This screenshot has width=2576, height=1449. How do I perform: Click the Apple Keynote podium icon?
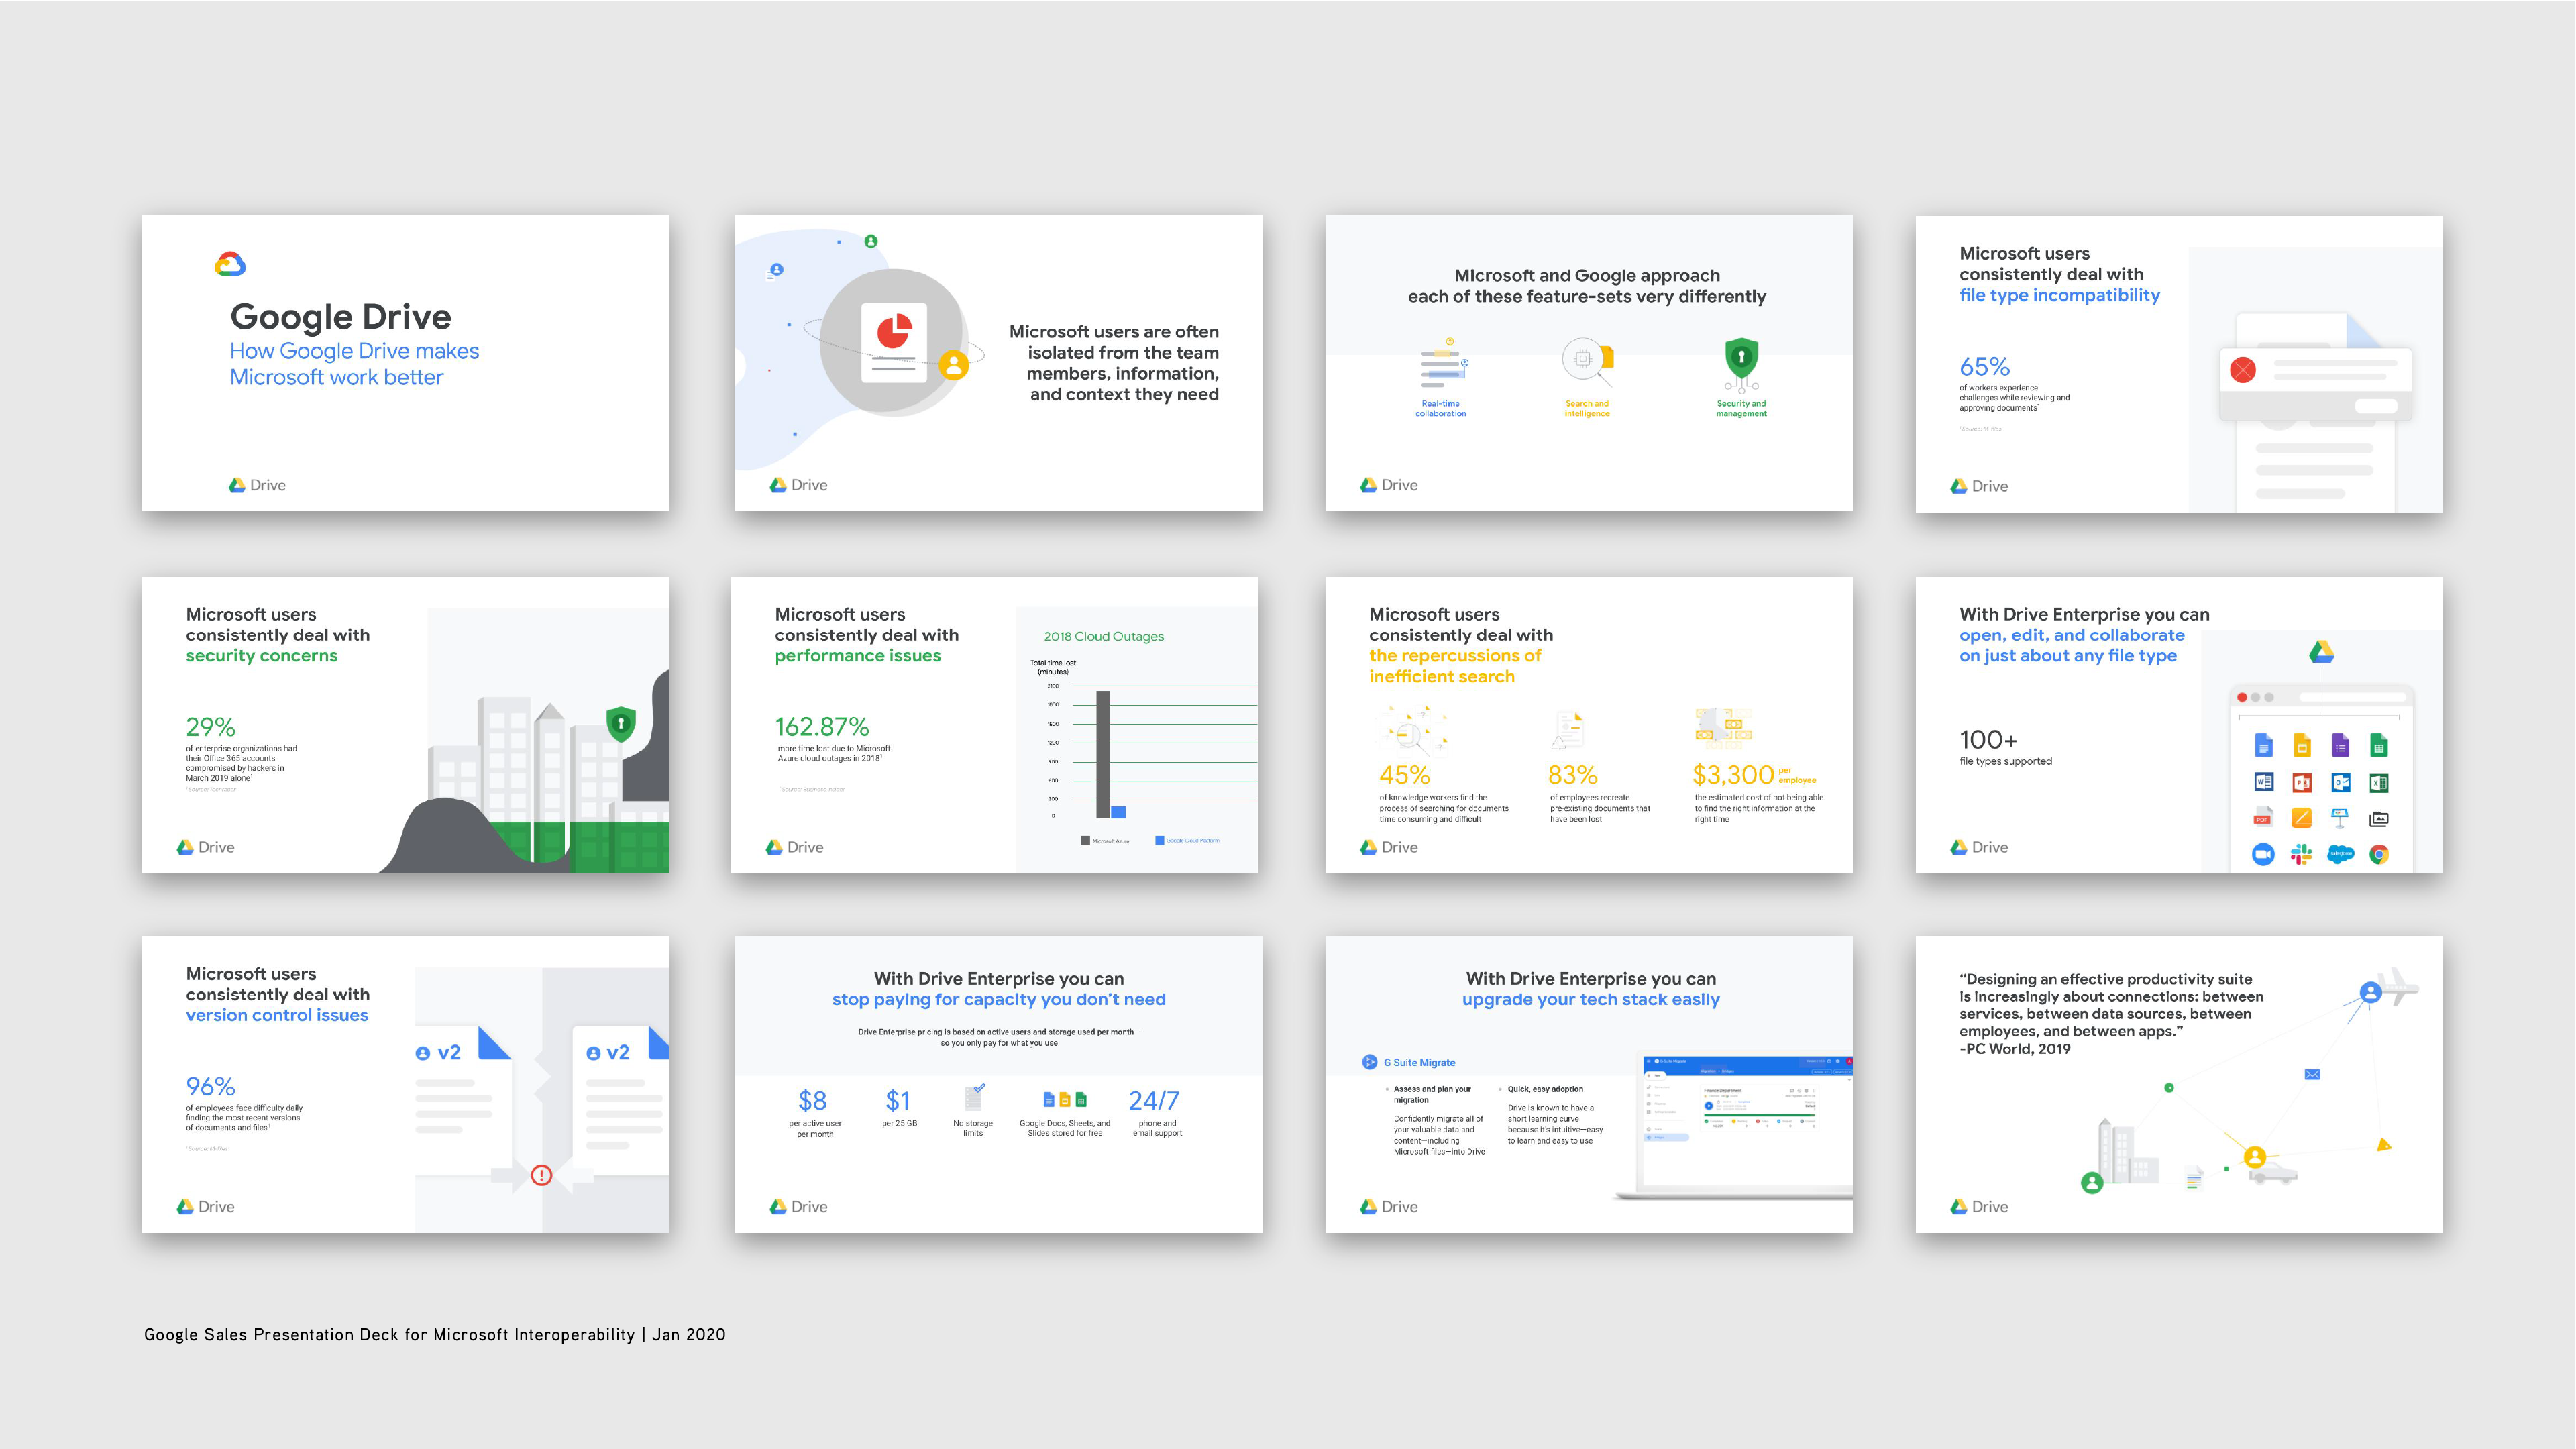pos(2340,818)
